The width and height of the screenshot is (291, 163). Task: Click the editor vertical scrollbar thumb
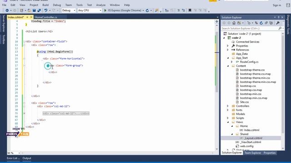tap(216, 62)
